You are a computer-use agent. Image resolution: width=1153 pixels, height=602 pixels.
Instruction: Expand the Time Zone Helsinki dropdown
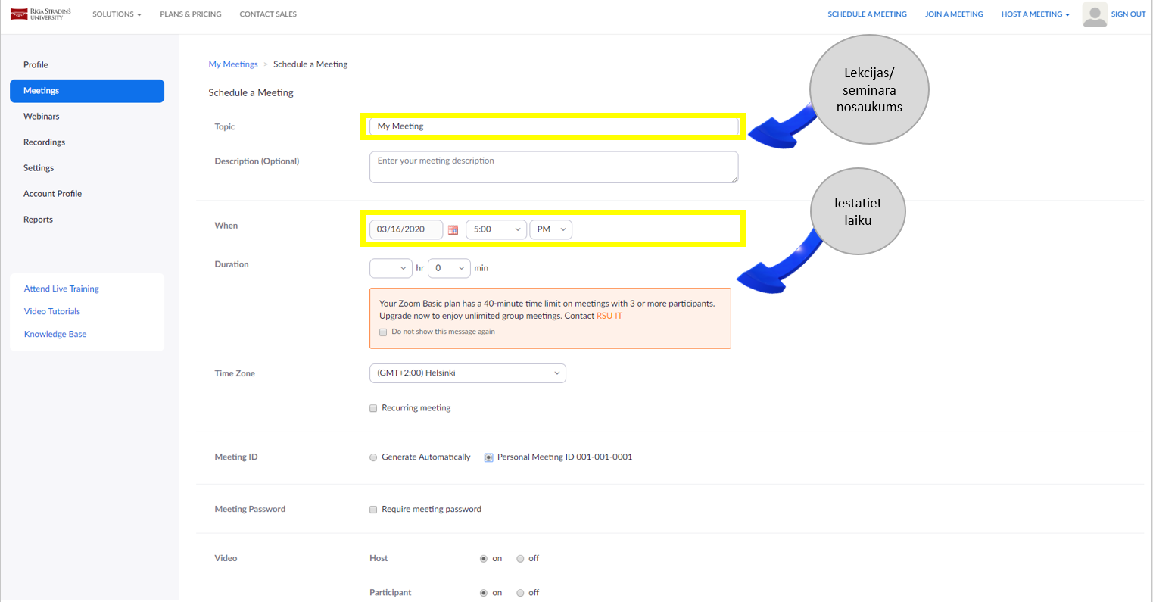pyautogui.click(x=467, y=373)
